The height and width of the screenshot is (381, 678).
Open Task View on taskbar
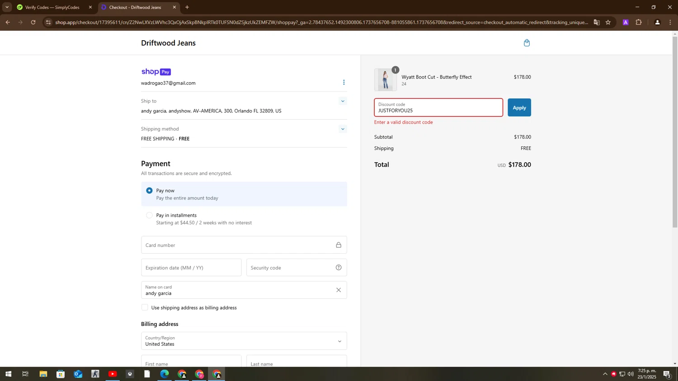[x=25, y=374]
